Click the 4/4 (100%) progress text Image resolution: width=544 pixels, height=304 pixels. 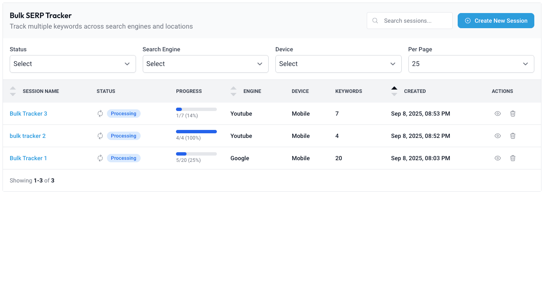(x=188, y=138)
